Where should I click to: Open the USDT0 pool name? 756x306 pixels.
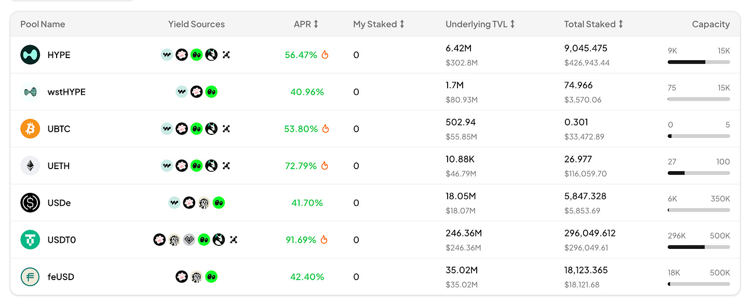pos(61,240)
